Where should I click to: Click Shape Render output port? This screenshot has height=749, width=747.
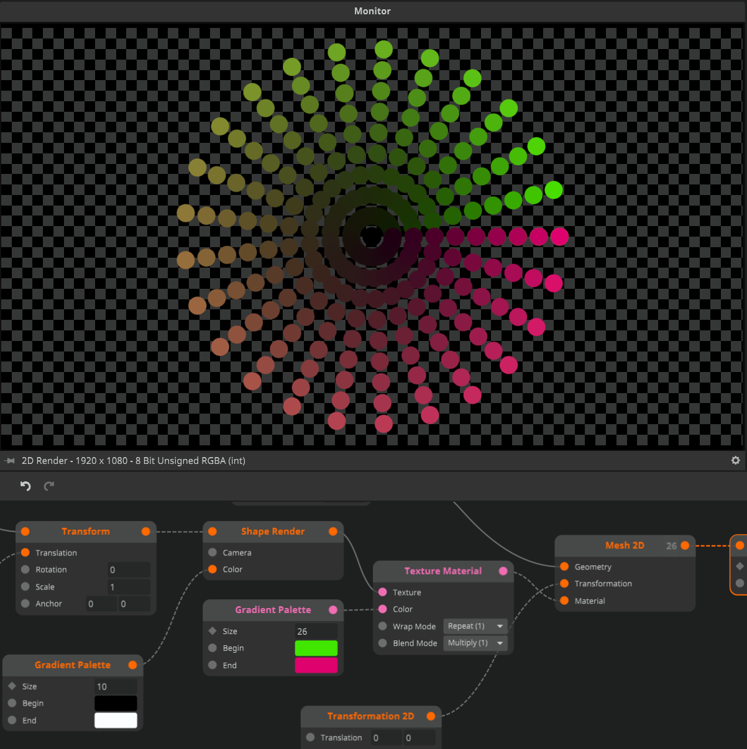click(333, 531)
